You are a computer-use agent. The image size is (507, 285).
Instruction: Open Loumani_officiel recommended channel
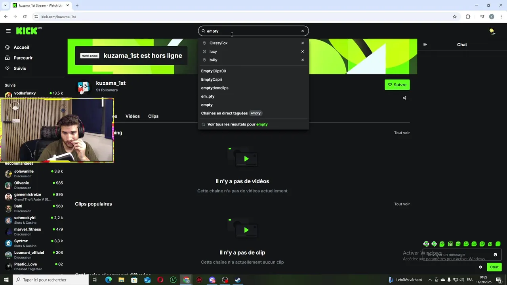34,255
